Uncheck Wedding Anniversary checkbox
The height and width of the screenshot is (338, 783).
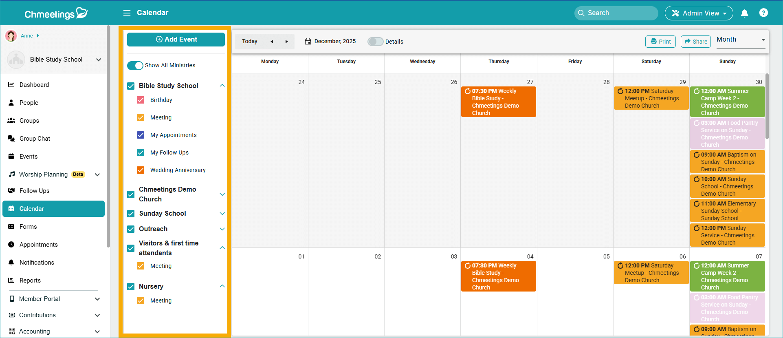141,170
